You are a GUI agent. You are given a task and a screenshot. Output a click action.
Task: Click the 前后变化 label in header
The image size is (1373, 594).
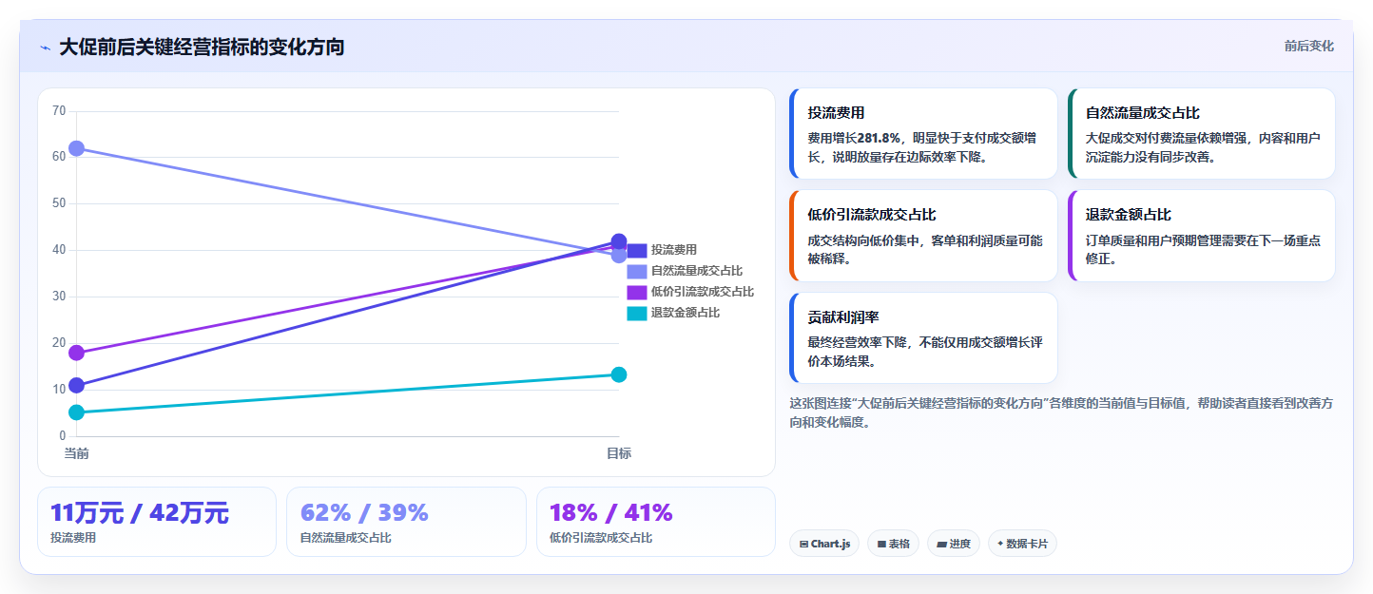coord(1308,46)
